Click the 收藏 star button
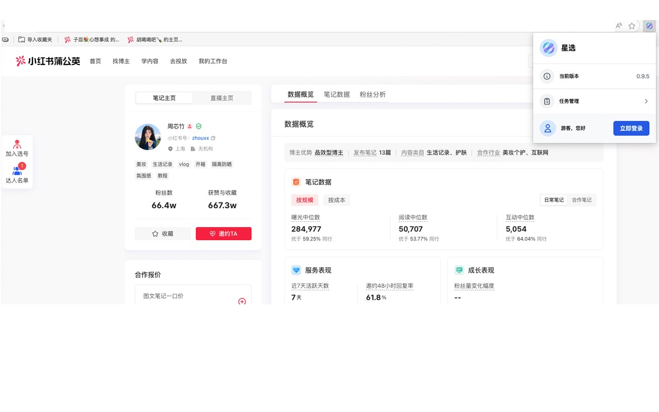Screen dimensions: 659x412 163,234
